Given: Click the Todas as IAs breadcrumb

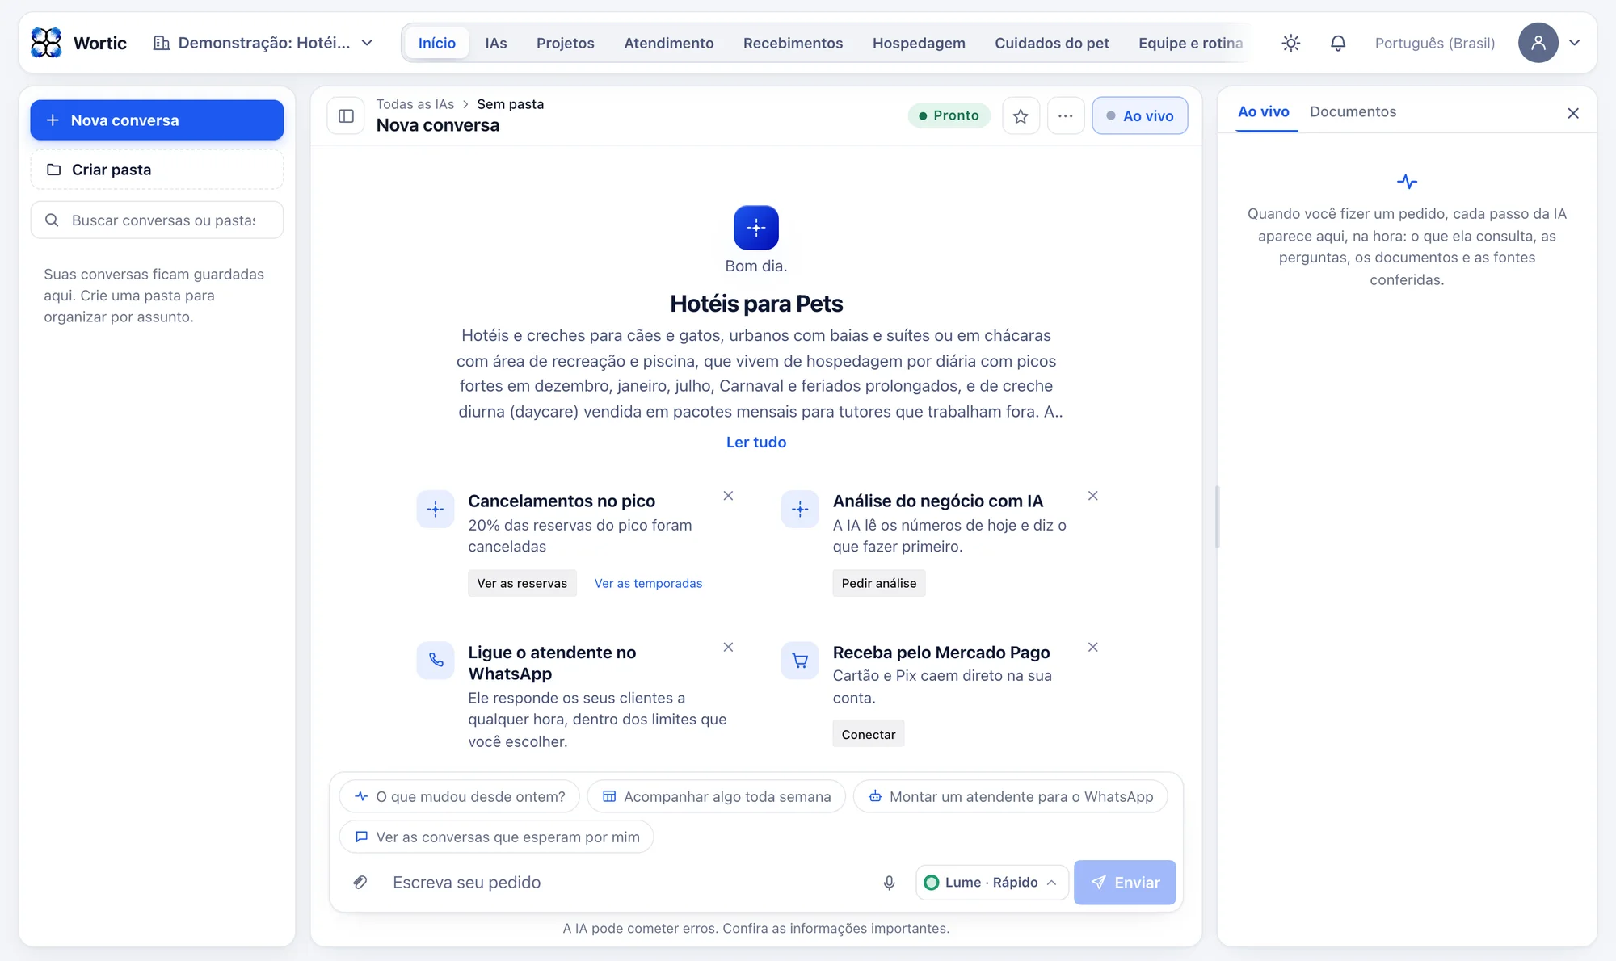Looking at the screenshot, I should click(x=415, y=104).
